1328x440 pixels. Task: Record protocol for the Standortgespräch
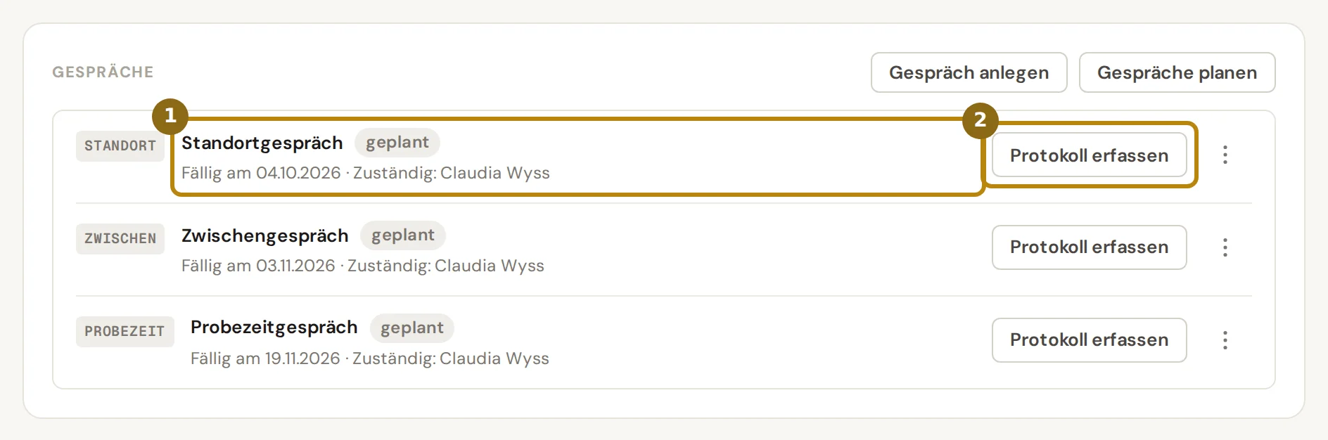click(x=1089, y=155)
